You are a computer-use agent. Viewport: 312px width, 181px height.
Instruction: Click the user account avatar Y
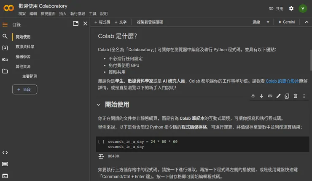click(303, 8)
